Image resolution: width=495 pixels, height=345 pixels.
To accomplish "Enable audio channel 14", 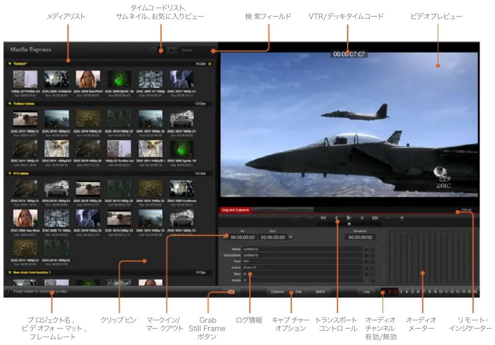I will click(x=463, y=292).
